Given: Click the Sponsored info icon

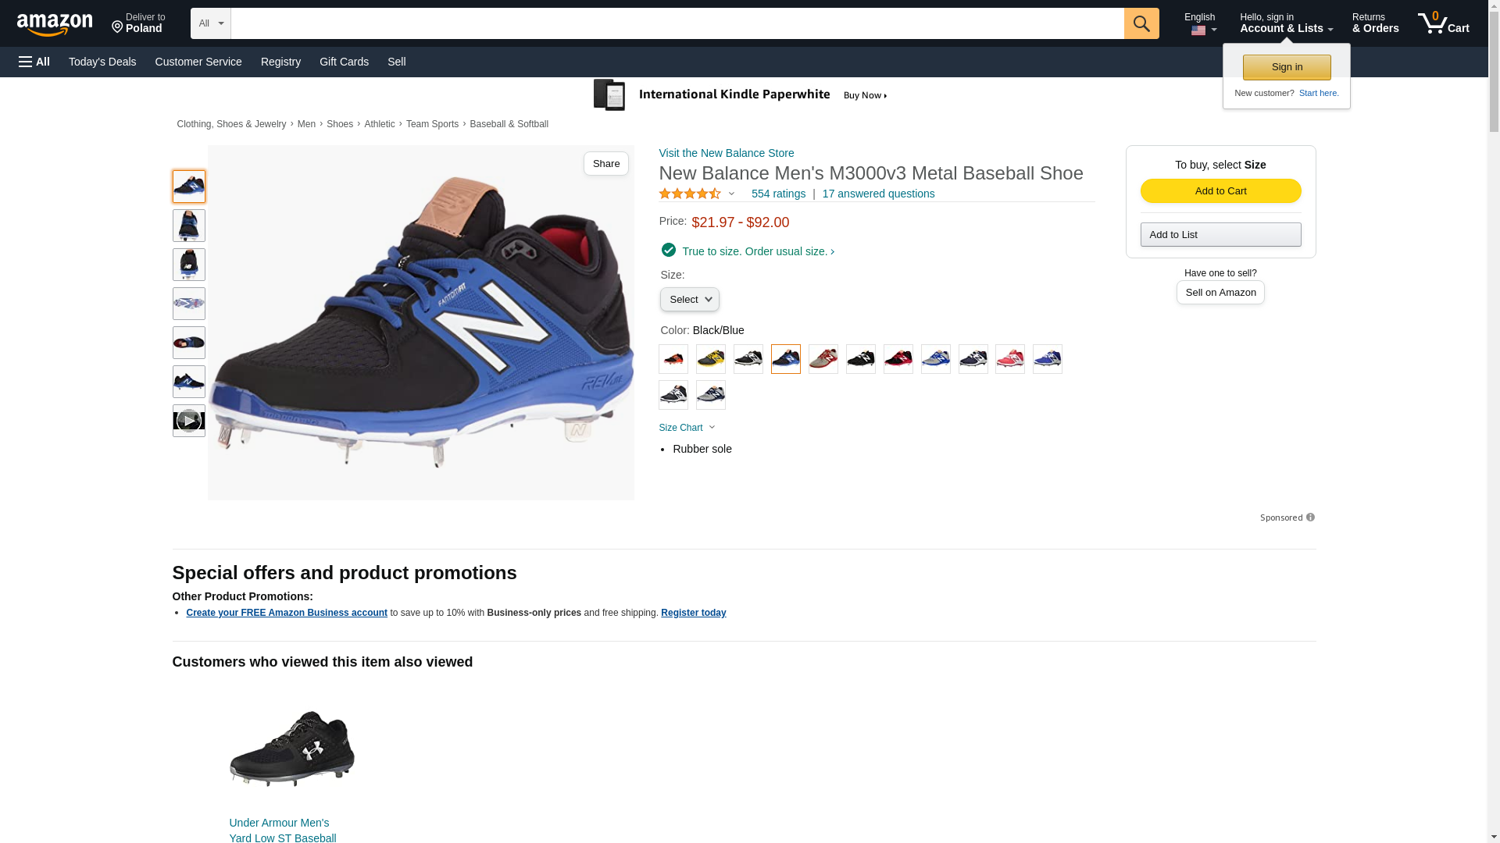Looking at the screenshot, I should click(1310, 518).
